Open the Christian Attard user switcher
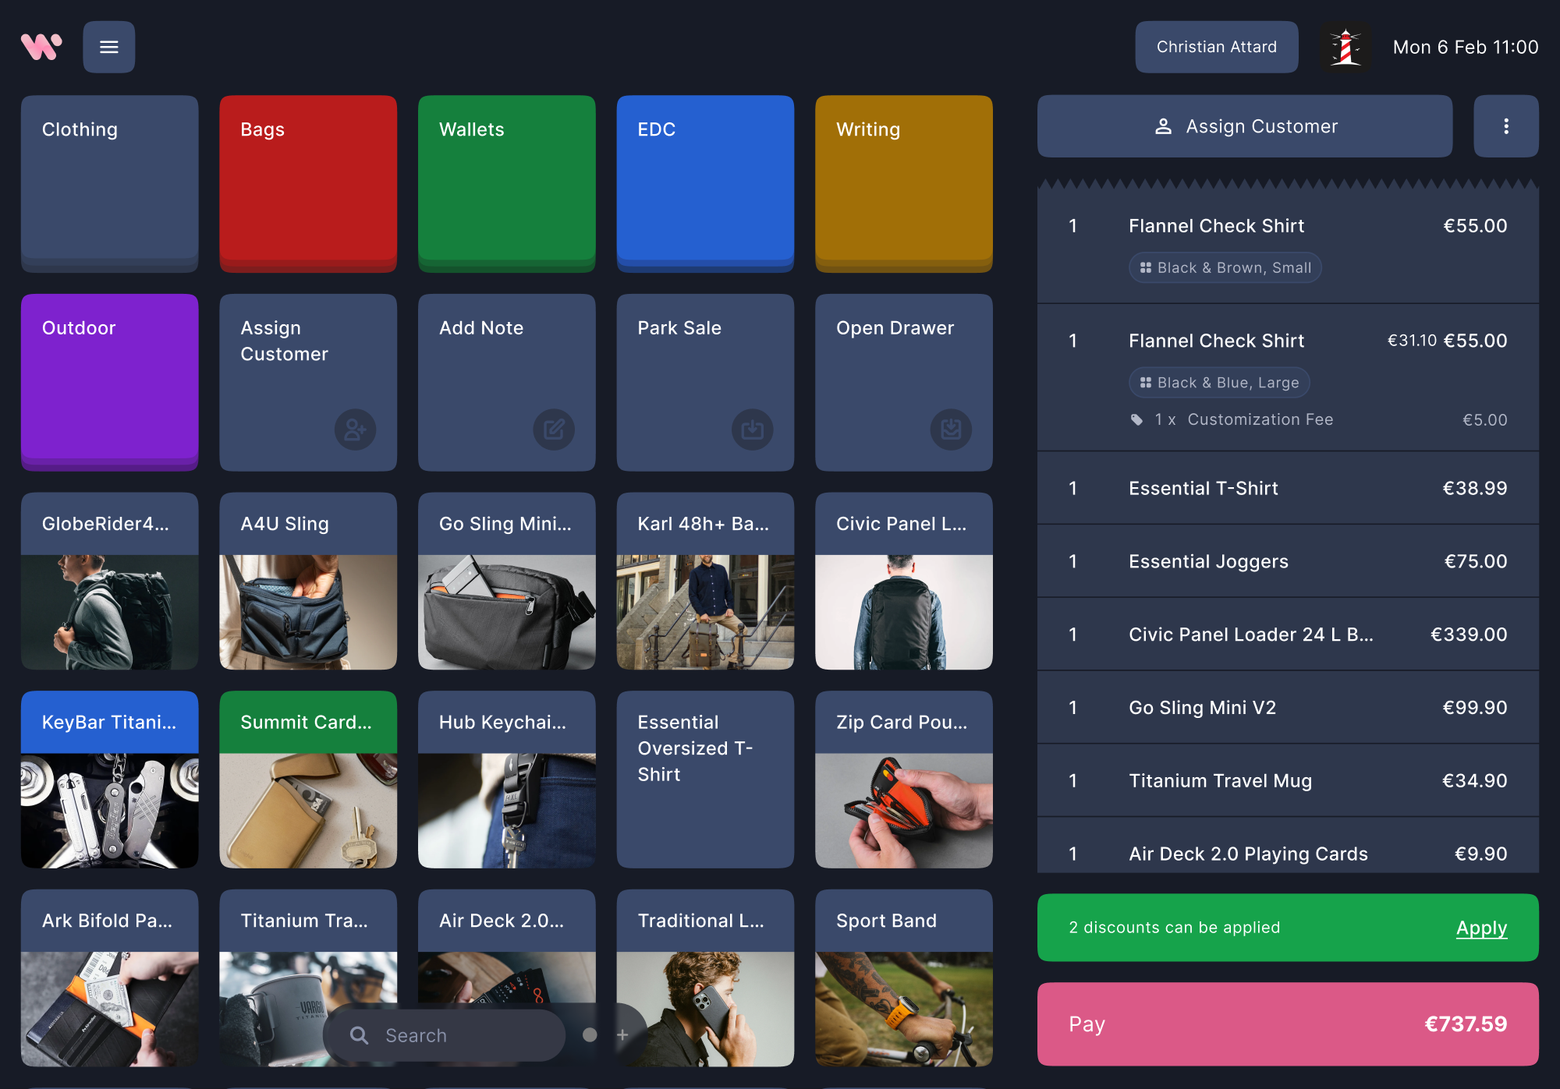This screenshot has width=1560, height=1089. click(x=1216, y=47)
